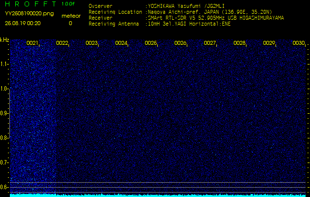Click the Receiving Location label

(115, 12)
